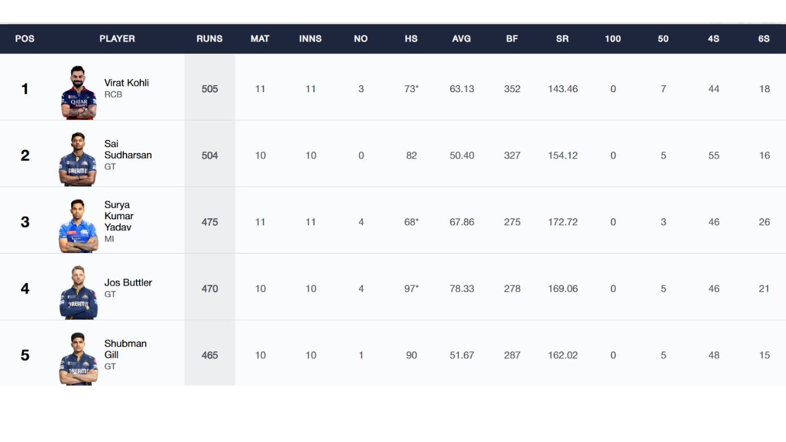Screen dimensions: 786x442
Task: Sort table by RUNS column header
Action: pyautogui.click(x=209, y=39)
